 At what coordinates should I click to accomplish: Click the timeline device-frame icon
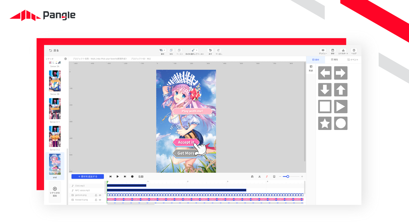click(274, 177)
